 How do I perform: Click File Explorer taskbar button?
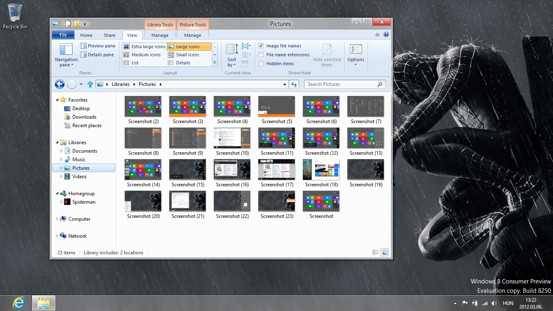44,303
